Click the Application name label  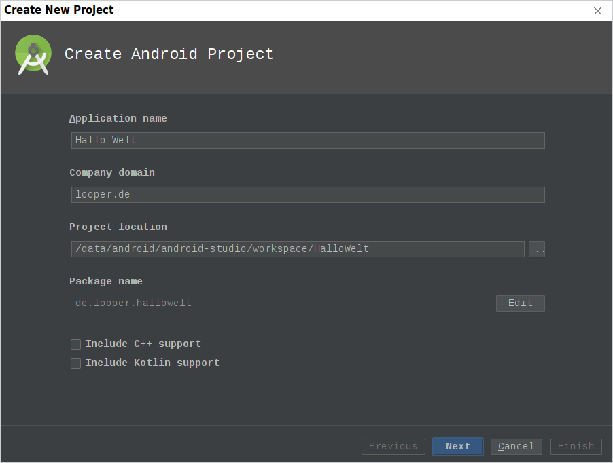tap(118, 118)
